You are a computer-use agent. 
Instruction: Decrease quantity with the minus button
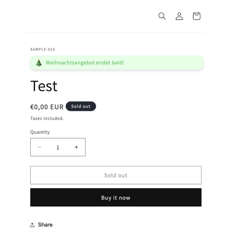[39, 147]
